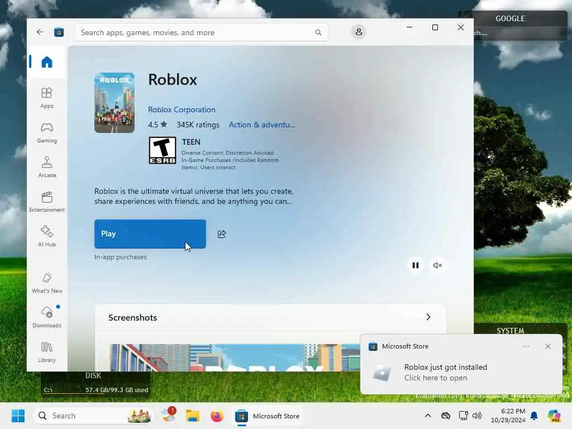Screen dimensions: 572x429
Task: Toggle the trailer mute button
Action: 437,265
